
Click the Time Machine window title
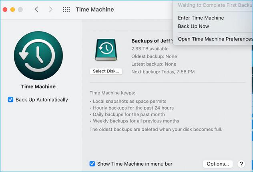point(94,9)
